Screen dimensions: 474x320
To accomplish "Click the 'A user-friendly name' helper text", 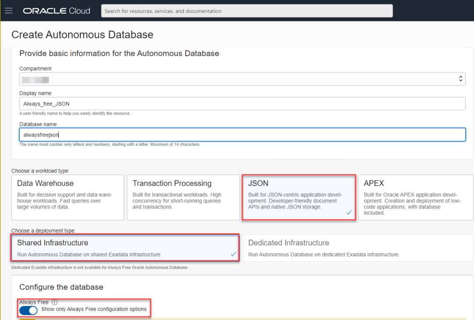I will pyautogui.click(x=75, y=113).
